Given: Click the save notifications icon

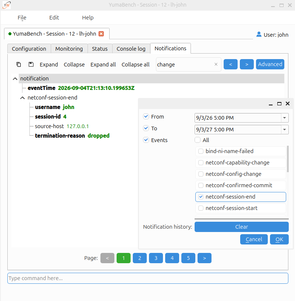Looking at the screenshot, I should [x=31, y=65].
